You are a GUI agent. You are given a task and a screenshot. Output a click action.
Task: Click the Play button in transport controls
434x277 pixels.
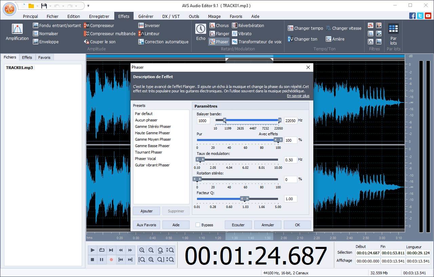93,250
